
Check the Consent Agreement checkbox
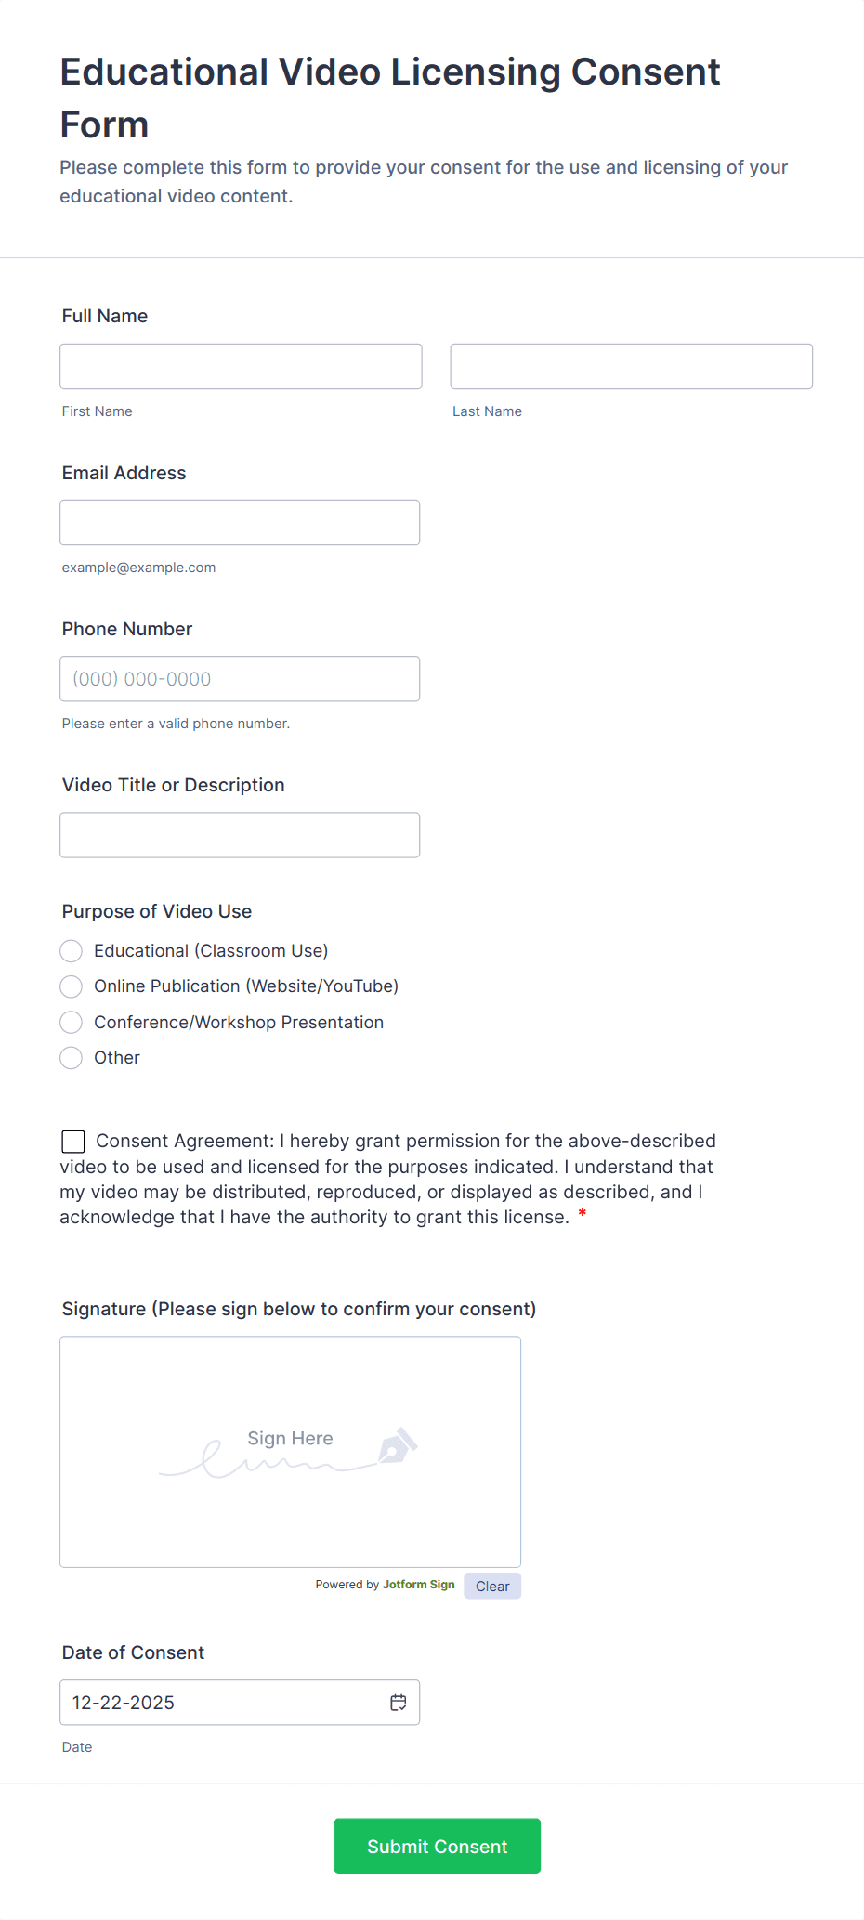click(72, 1141)
